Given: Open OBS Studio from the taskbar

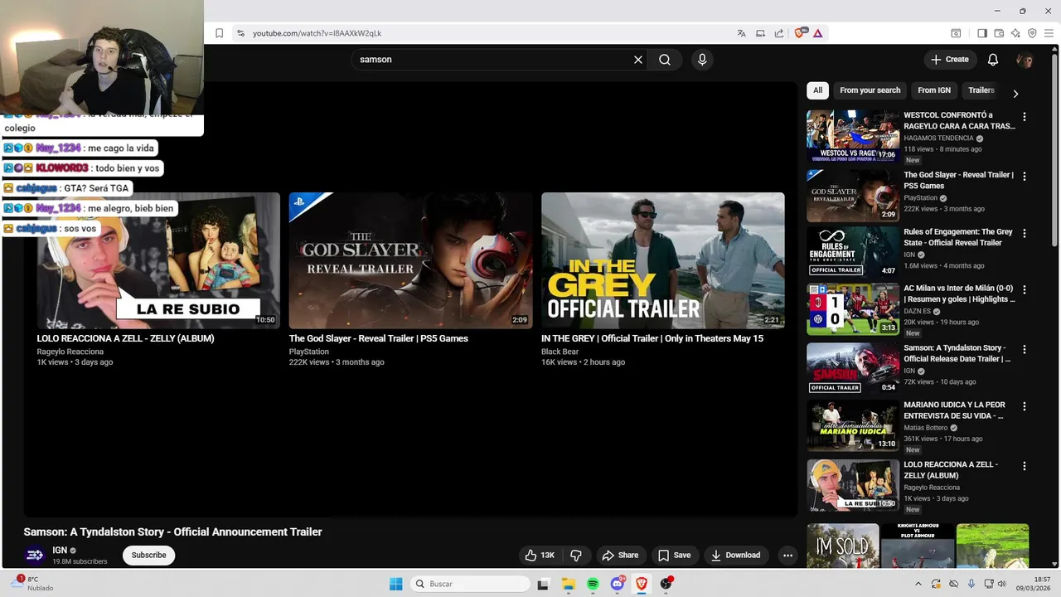Looking at the screenshot, I should point(666,584).
